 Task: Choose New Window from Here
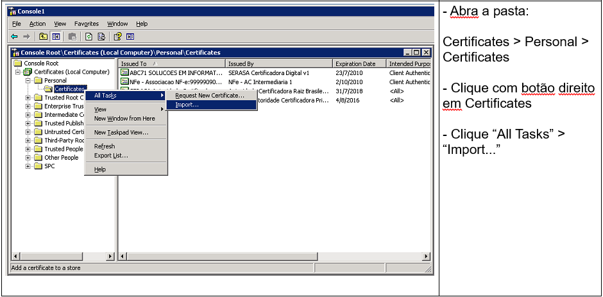coord(126,119)
